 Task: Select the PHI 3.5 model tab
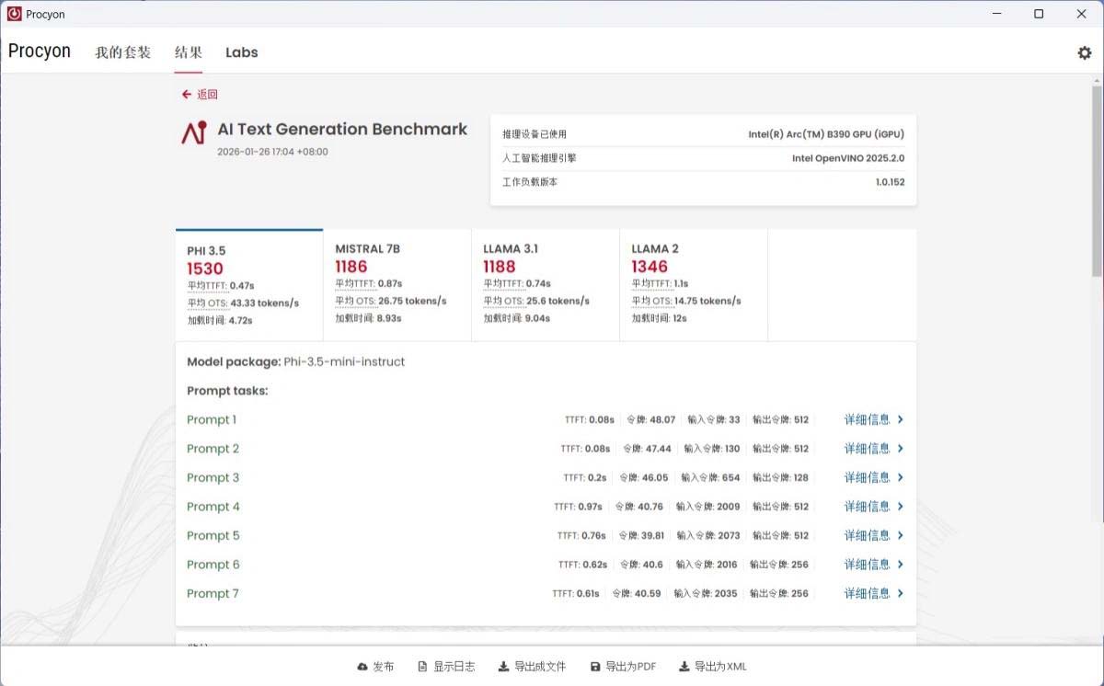point(249,285)
